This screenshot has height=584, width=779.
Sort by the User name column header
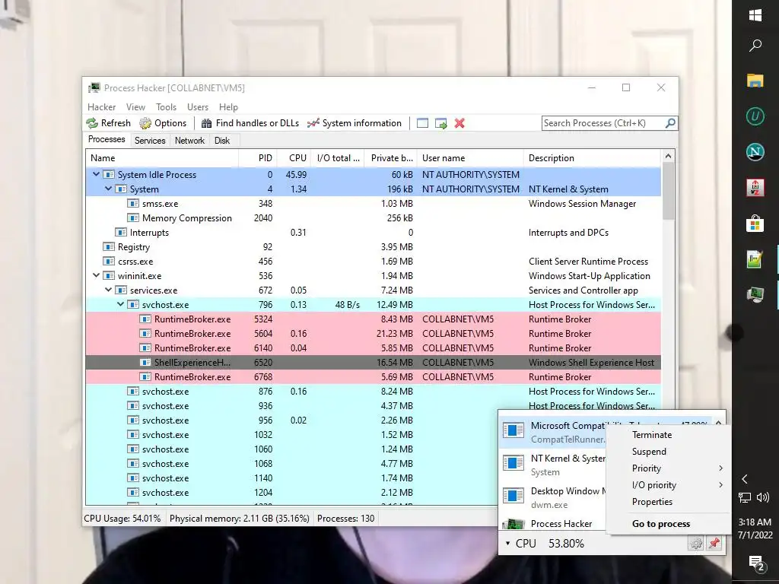470,158
